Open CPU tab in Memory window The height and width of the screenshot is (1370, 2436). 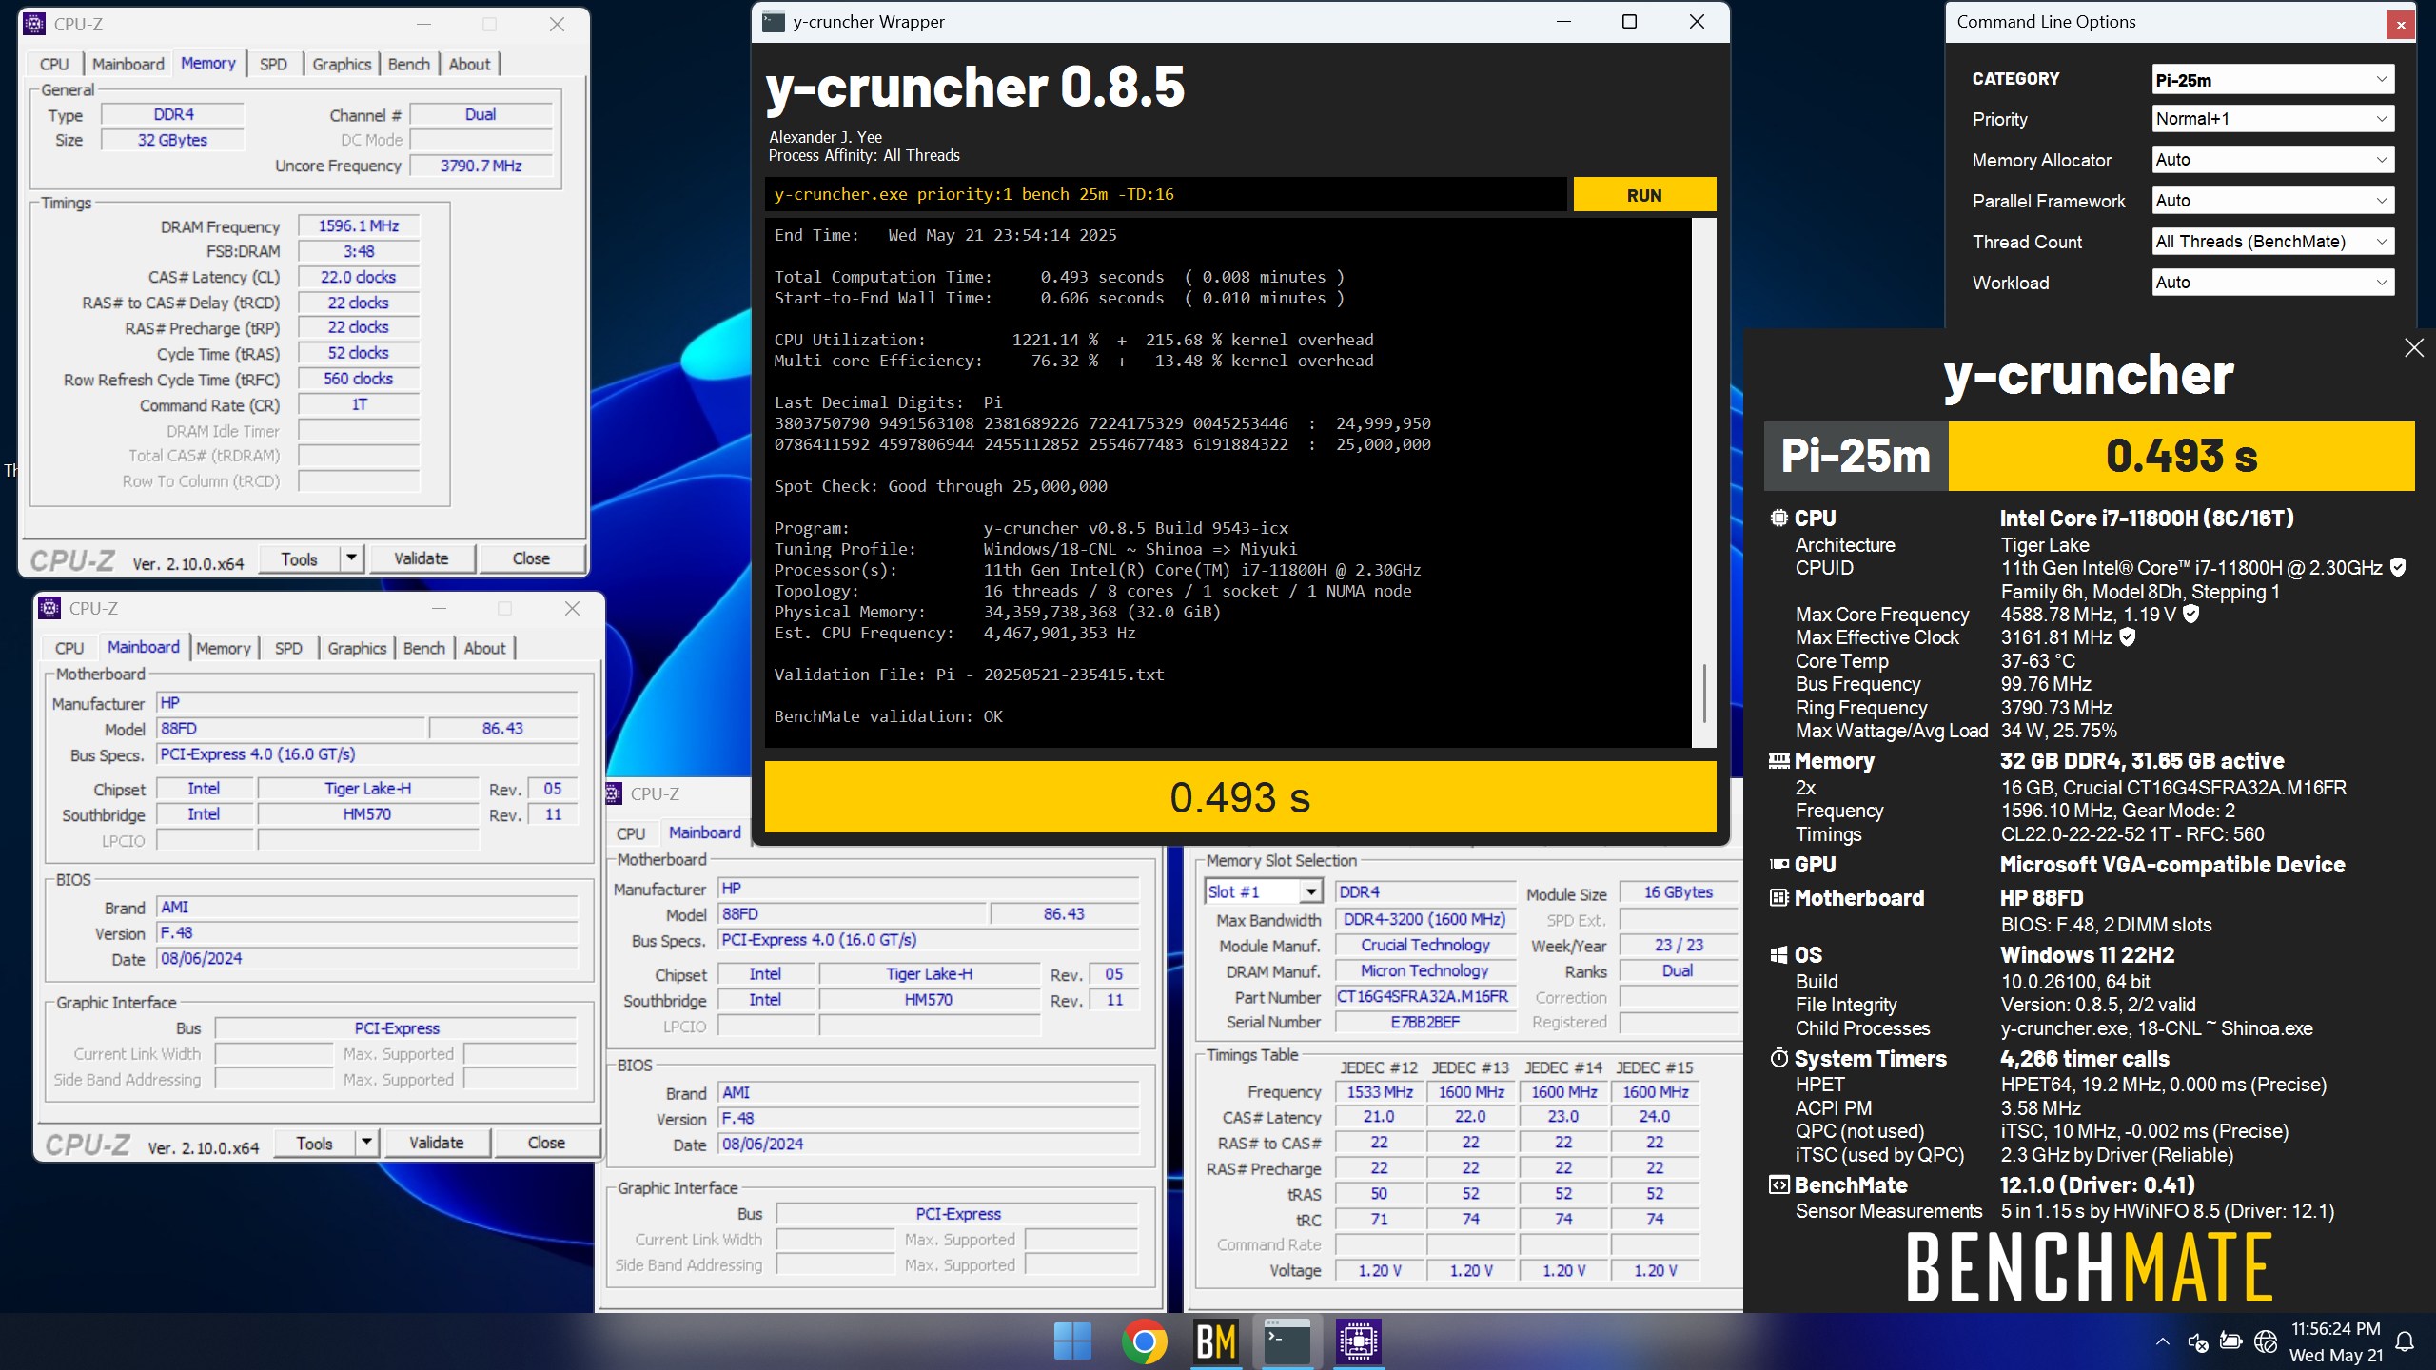pos(54,65)
